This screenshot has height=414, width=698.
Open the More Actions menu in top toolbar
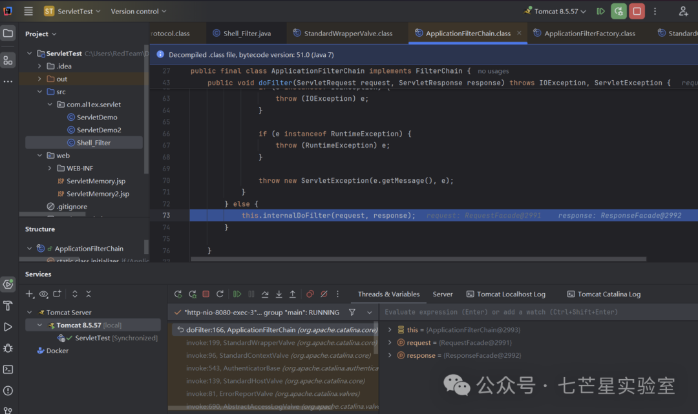pyautogui.click(x=655, y=11)
